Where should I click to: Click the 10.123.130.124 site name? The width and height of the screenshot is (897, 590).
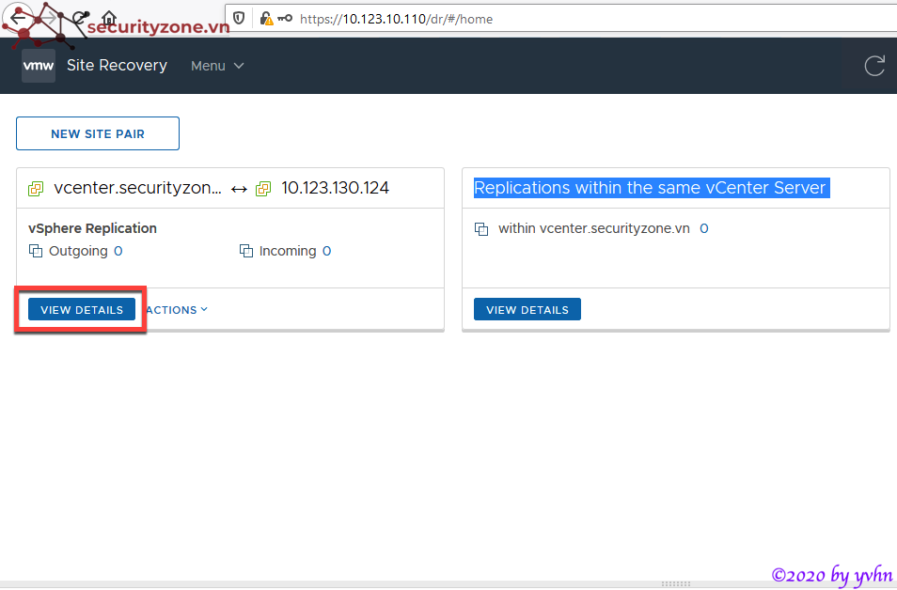pos(335,188)
